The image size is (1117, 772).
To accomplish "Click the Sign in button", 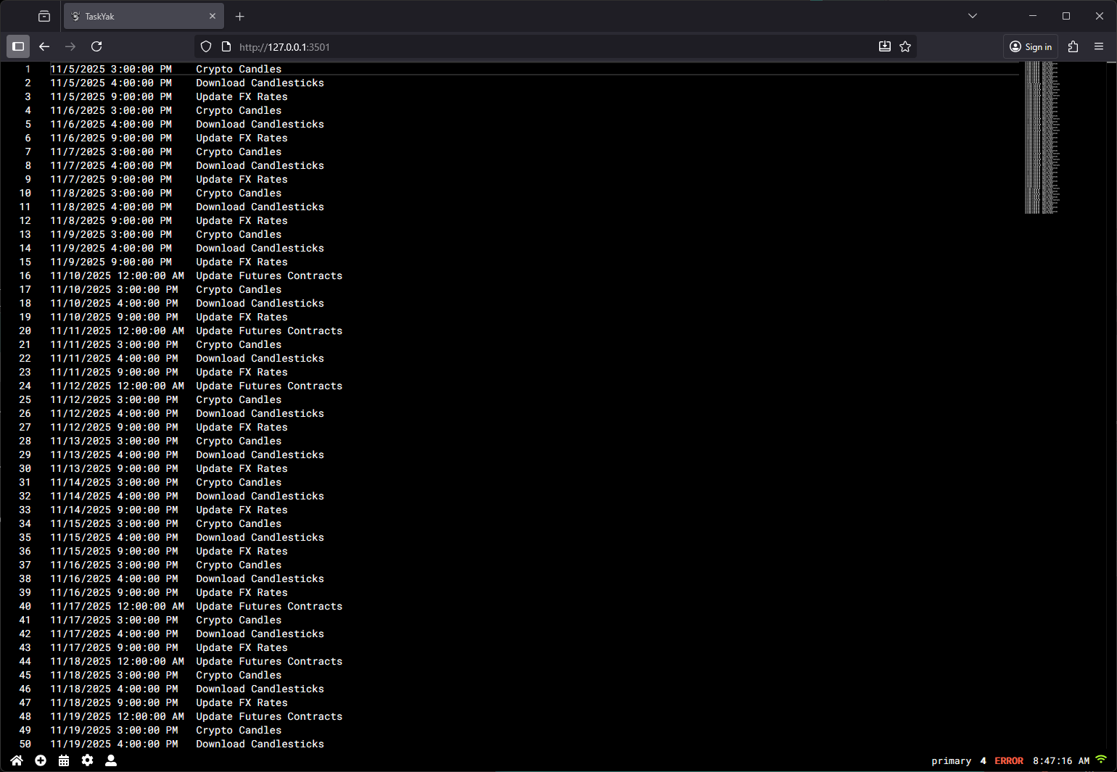I will pos(1031,46).
